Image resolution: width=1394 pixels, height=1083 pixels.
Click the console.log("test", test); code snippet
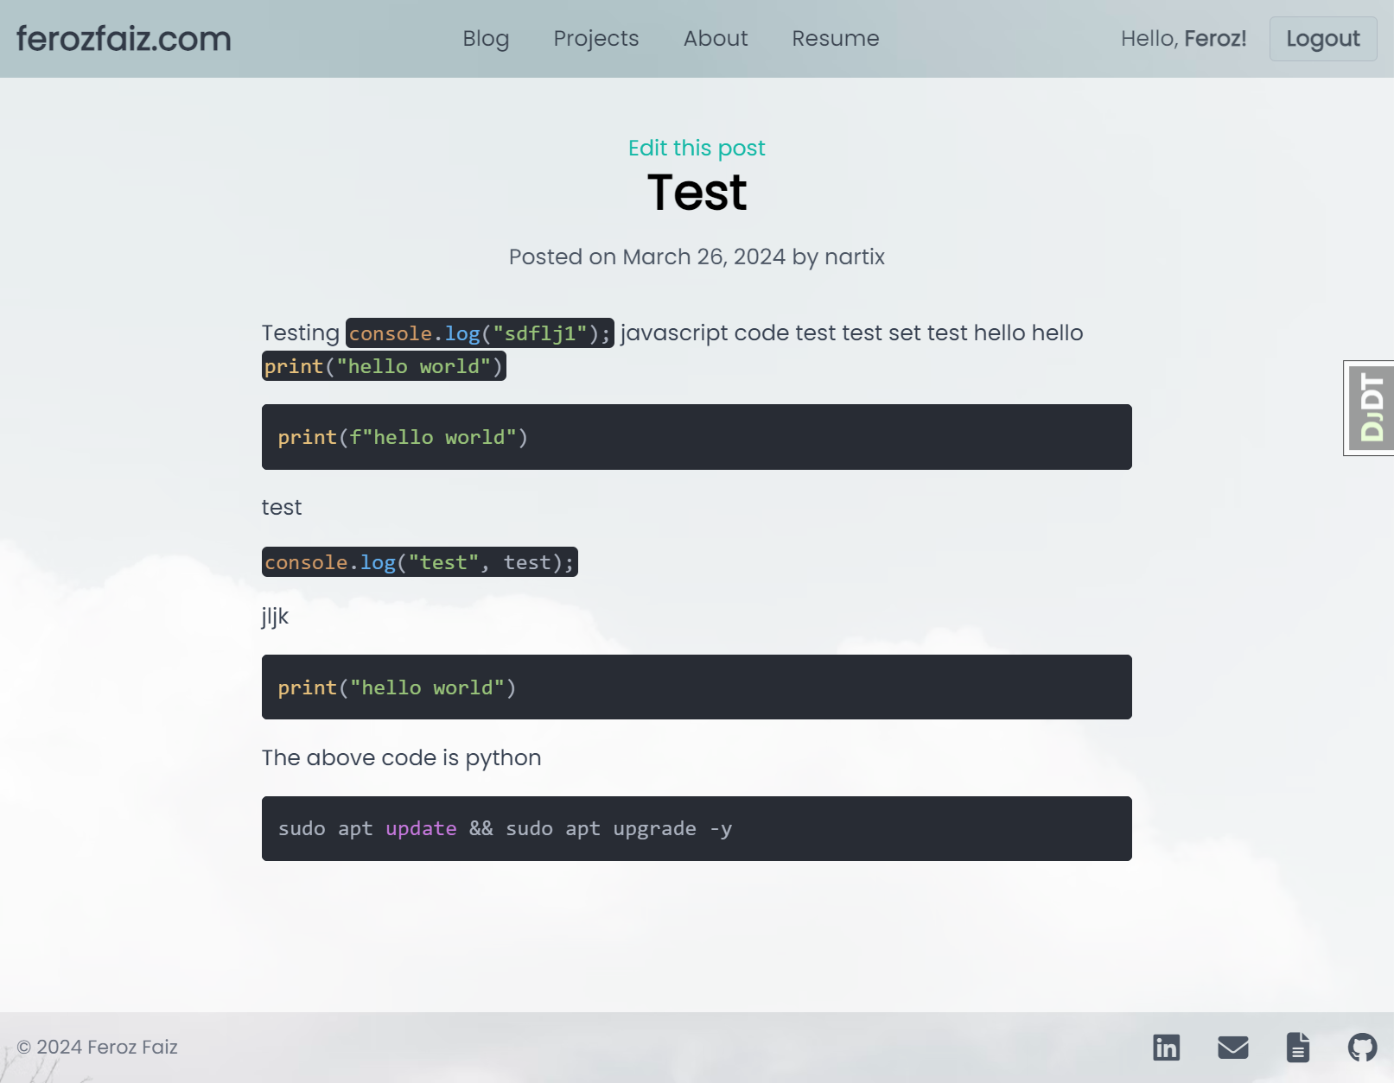pyautogui.click(x=419, y=562)
